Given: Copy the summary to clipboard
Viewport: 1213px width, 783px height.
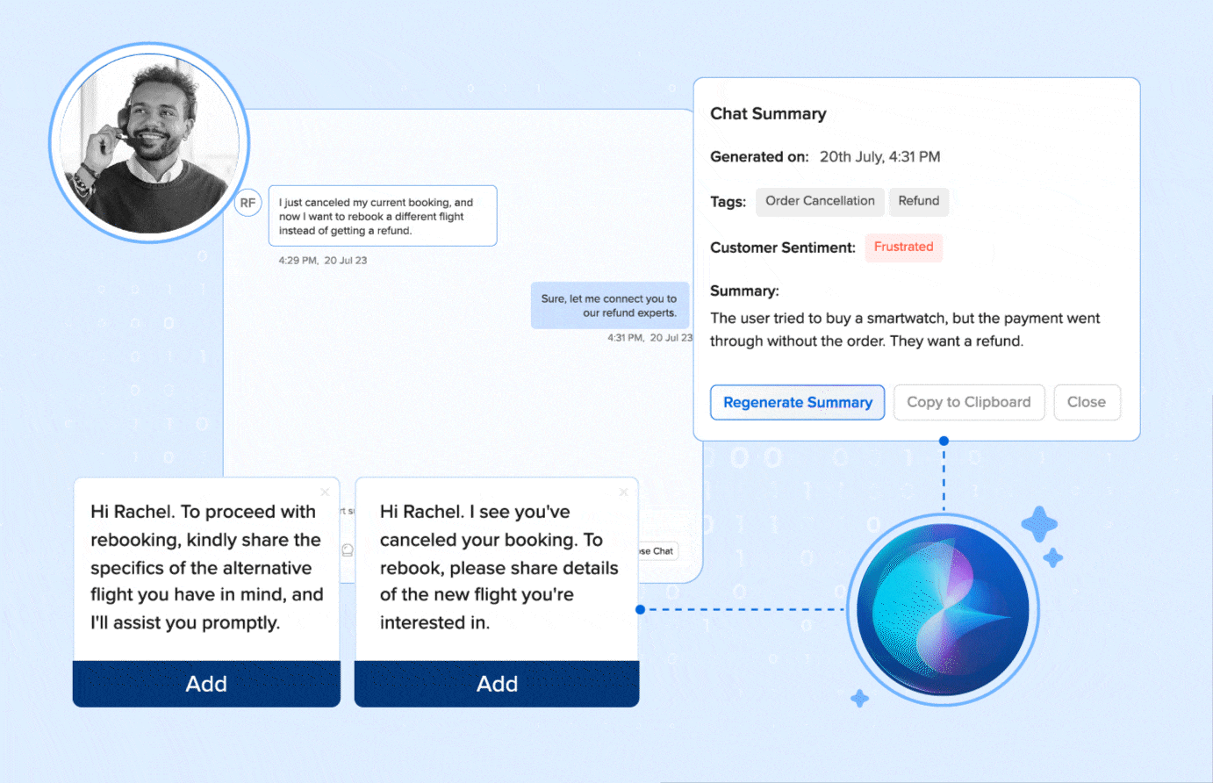Looking at the screenshot, I should tap(968, 402).
